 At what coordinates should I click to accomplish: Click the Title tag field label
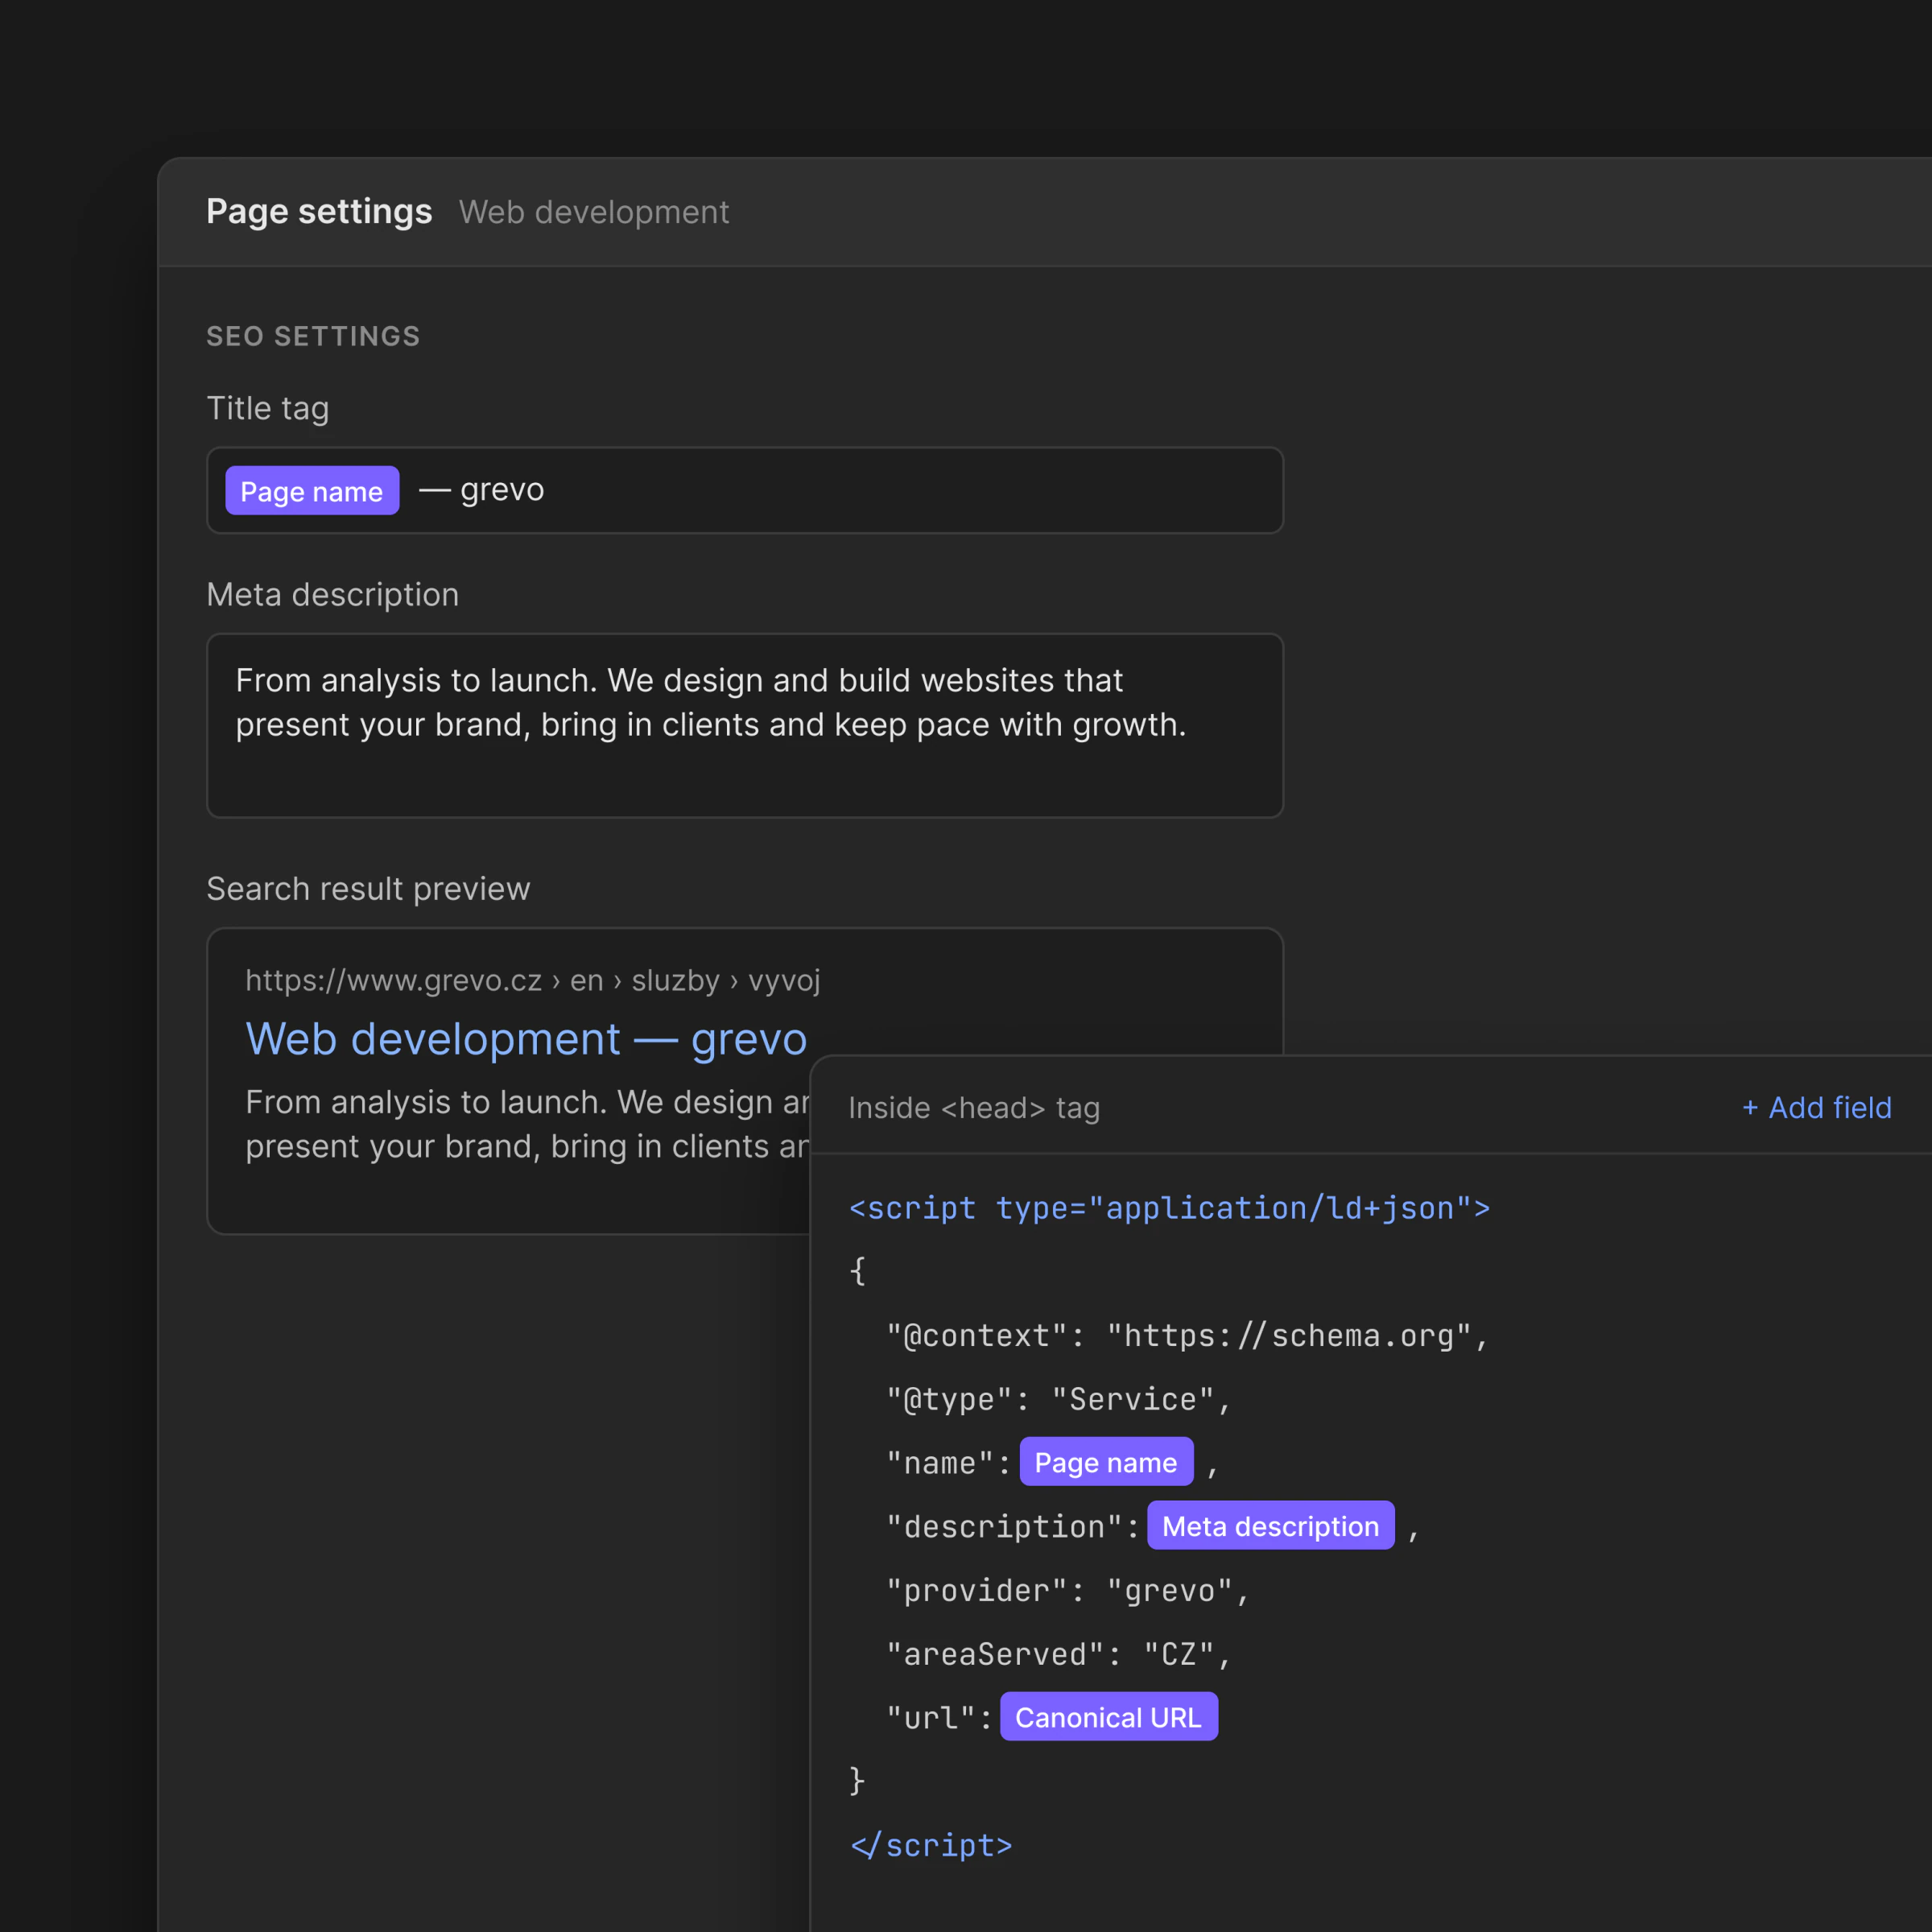[x=267, y=408]
